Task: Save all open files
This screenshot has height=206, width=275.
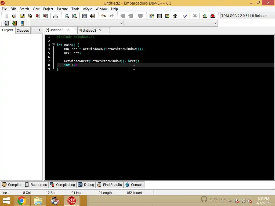Action: click(x=30, y=16)
